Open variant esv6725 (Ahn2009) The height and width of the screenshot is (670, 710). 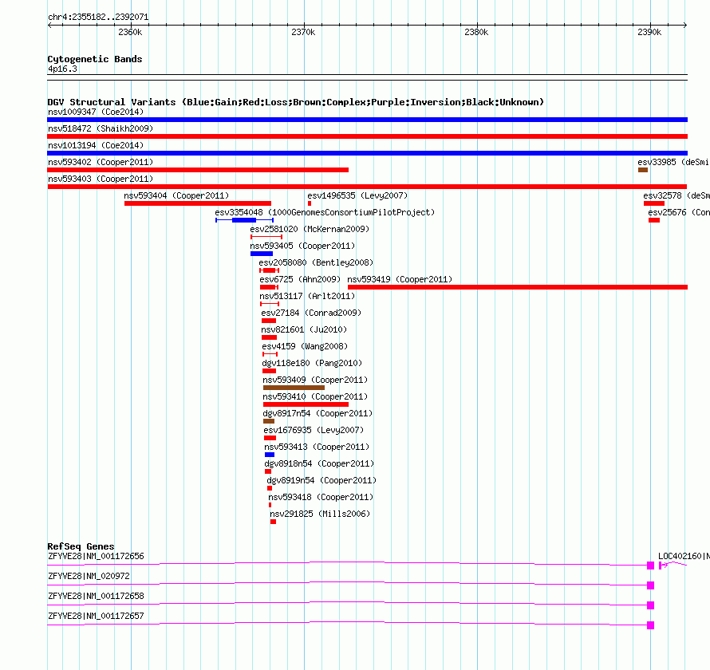click(x=269, y=287)
